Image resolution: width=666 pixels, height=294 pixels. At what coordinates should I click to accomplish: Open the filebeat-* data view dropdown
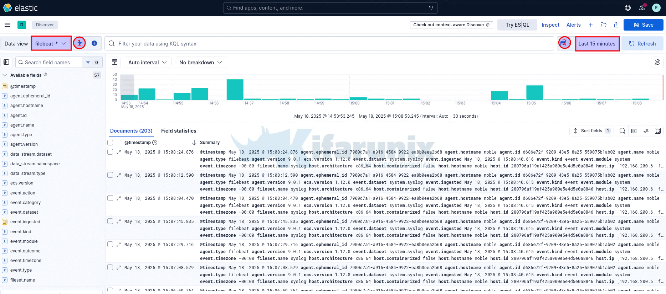click(x=51, y=43)
